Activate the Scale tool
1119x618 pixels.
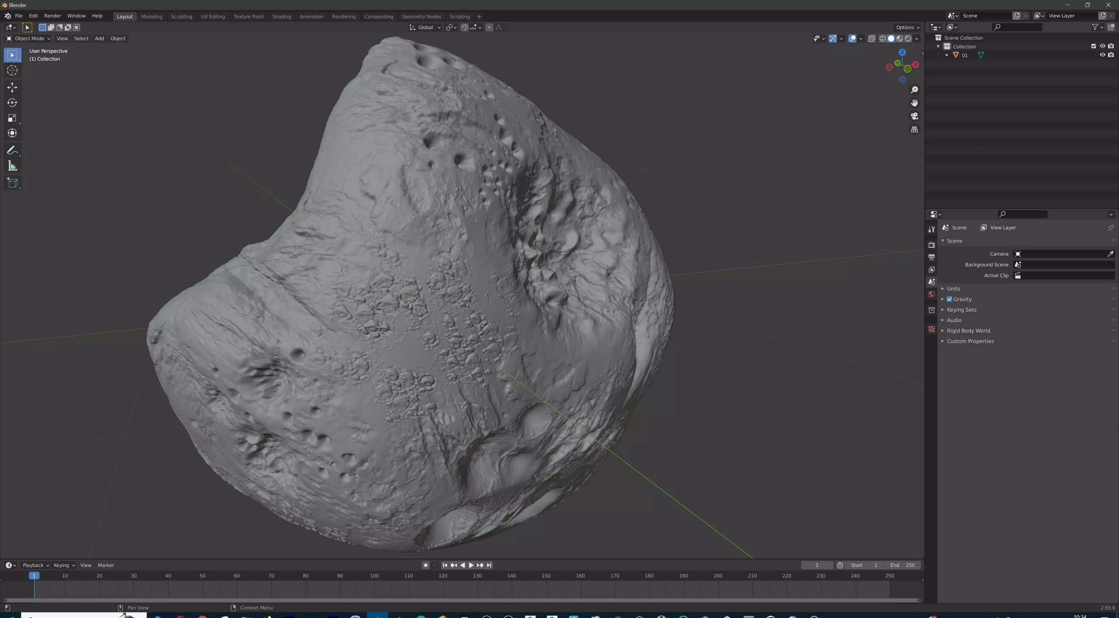12,118
